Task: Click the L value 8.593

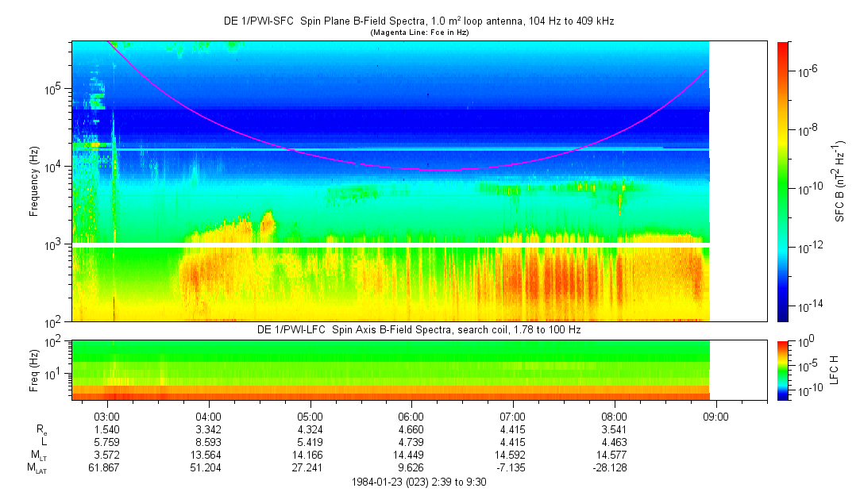Action: [208, 442]
